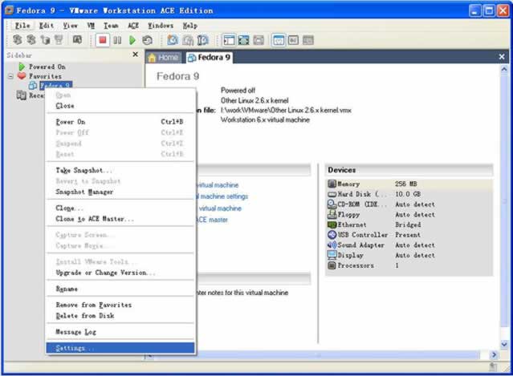Click the Console view toolbar icon
The image size is (513, 376).
293,40
